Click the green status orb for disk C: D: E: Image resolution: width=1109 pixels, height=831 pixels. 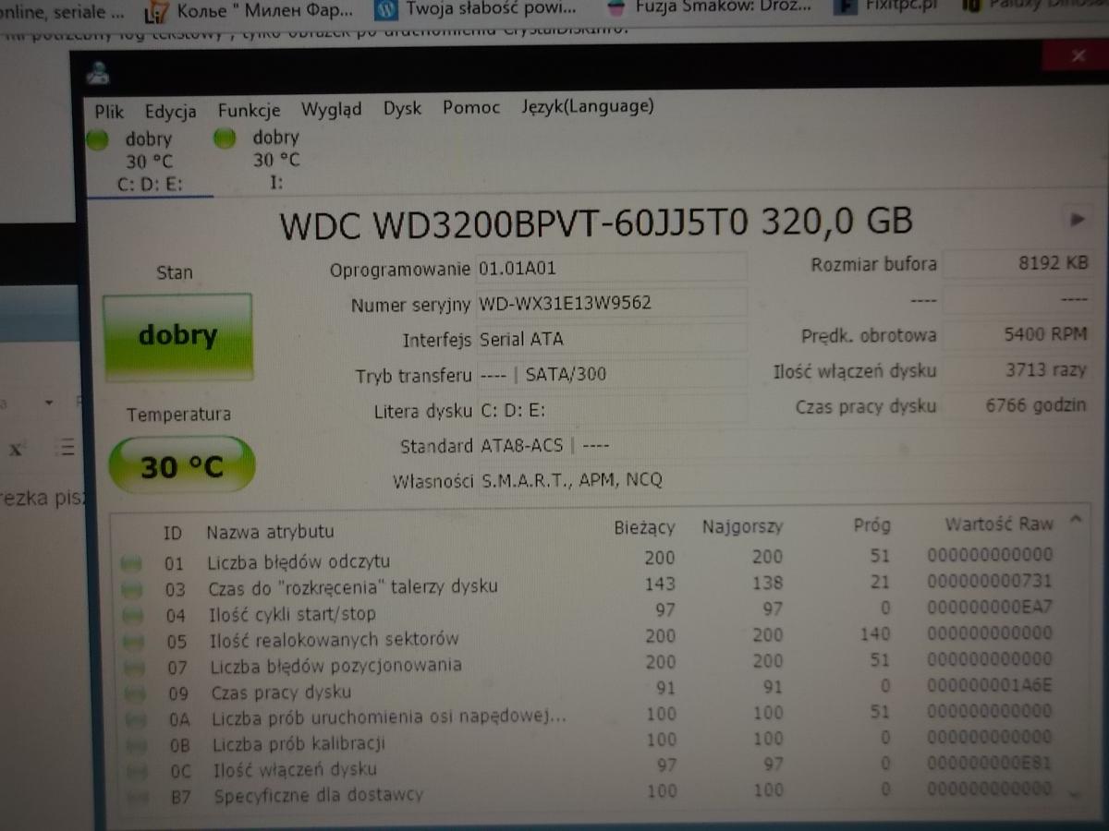click(x=97, y=140)
